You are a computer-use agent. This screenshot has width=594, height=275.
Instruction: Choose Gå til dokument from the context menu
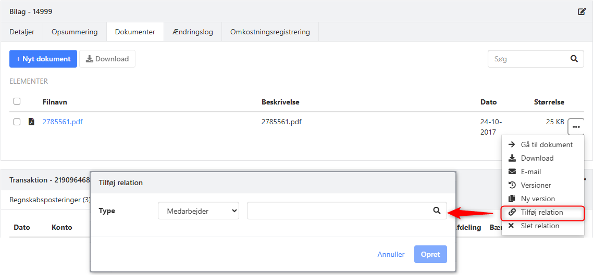[547, 145]
